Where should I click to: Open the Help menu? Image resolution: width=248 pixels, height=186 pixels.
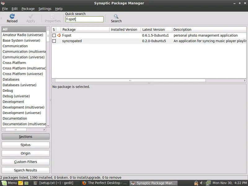[59, 9]
